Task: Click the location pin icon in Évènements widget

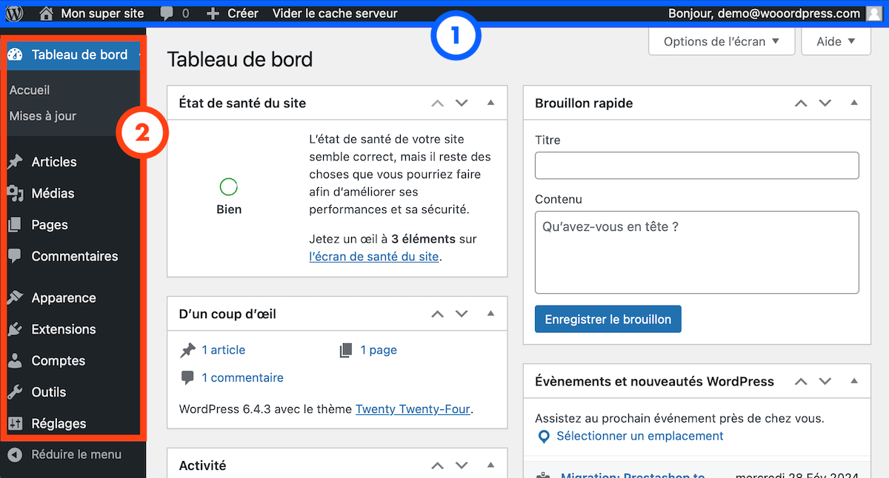Action: 544,437
